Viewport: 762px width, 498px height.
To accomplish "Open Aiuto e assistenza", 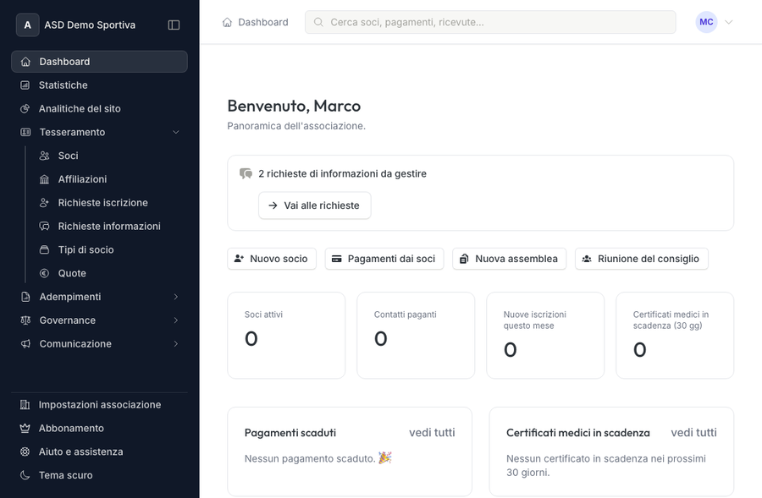I will coord(99,451).
